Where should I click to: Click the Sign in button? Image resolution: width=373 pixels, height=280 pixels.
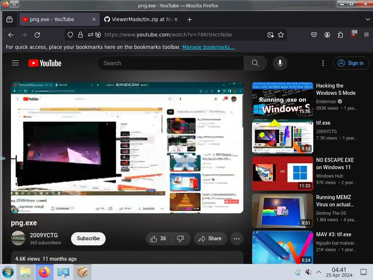(351, 63)
